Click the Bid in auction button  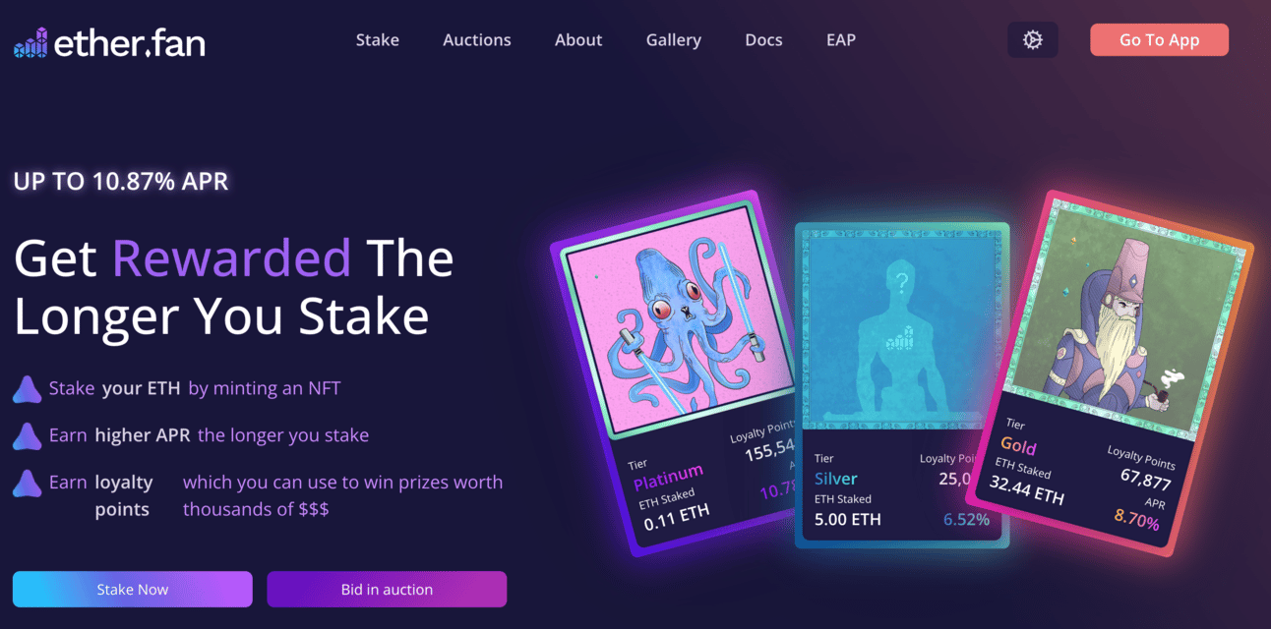point(387,590)
